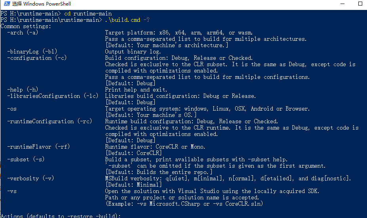Minimize the Windows PowerShell window

click(342, 4)
